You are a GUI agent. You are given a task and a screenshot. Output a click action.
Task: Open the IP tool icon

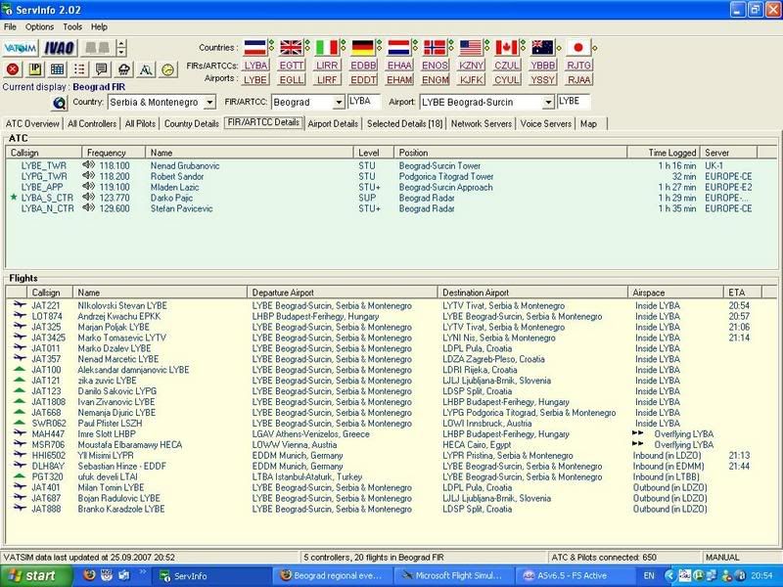pos(35,69)
